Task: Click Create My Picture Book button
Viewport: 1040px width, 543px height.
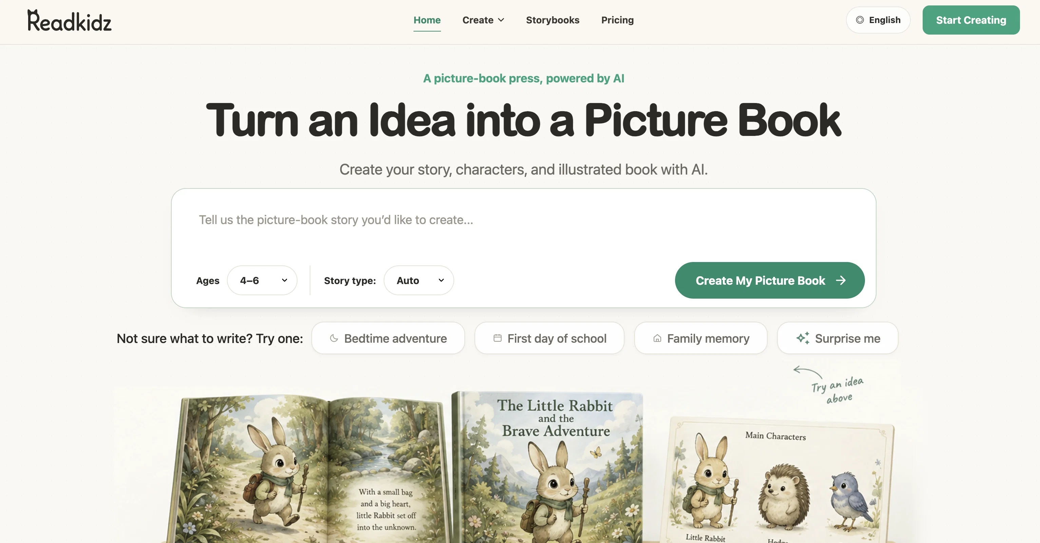Action: 770,280
